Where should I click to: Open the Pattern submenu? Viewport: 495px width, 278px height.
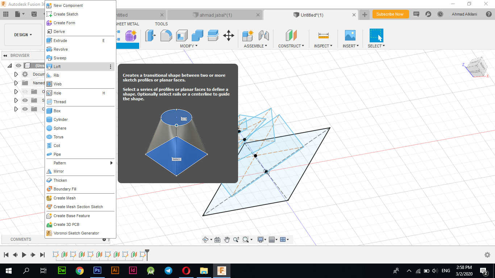pyautogui.click(x=80, y=163)
